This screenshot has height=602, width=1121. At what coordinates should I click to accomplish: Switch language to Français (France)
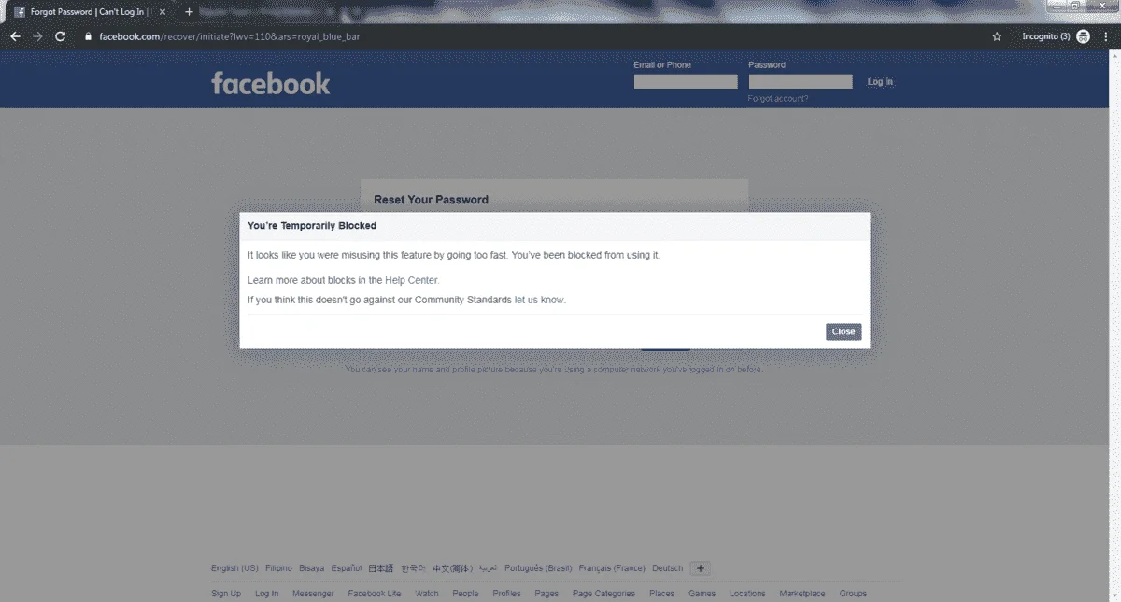point(612,568)
